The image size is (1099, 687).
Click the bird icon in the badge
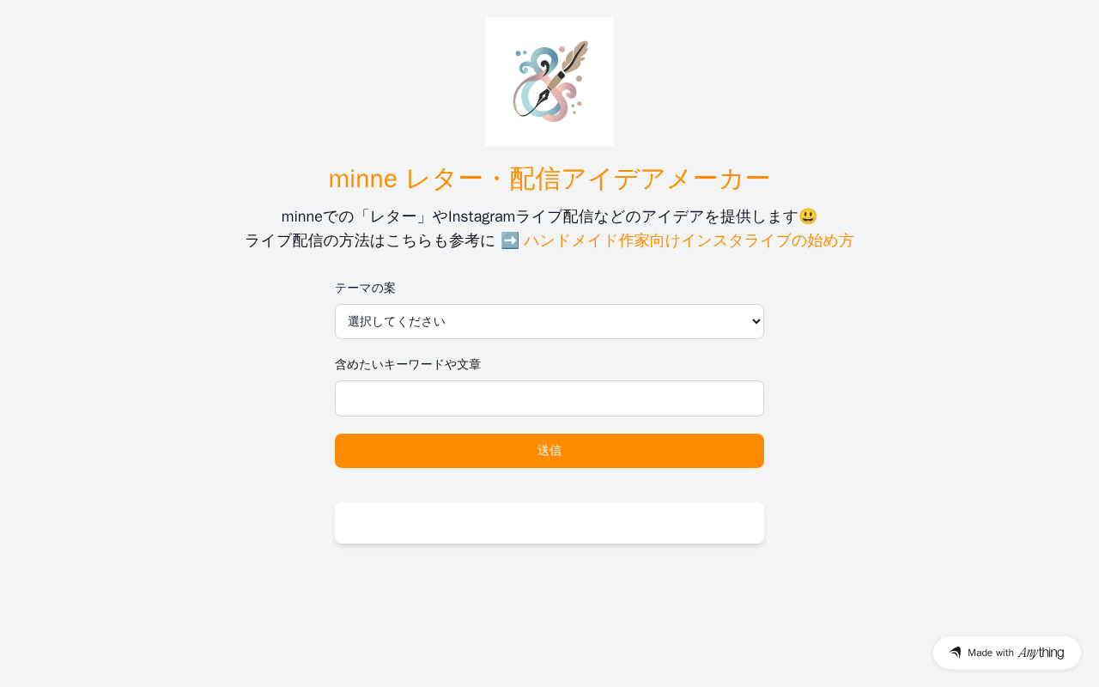coord(955,653)
